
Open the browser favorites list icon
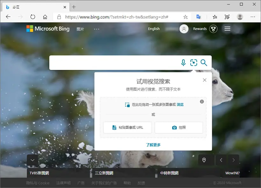point(215,17)
